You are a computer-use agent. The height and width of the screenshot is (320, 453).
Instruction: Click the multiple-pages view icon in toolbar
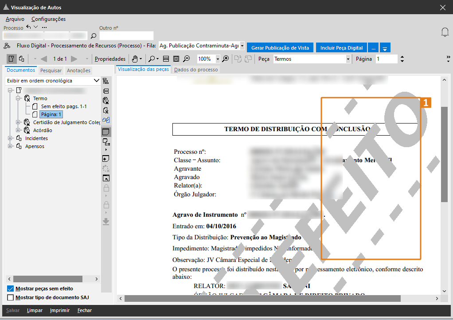pyautogui.click(x=21, y=59)
